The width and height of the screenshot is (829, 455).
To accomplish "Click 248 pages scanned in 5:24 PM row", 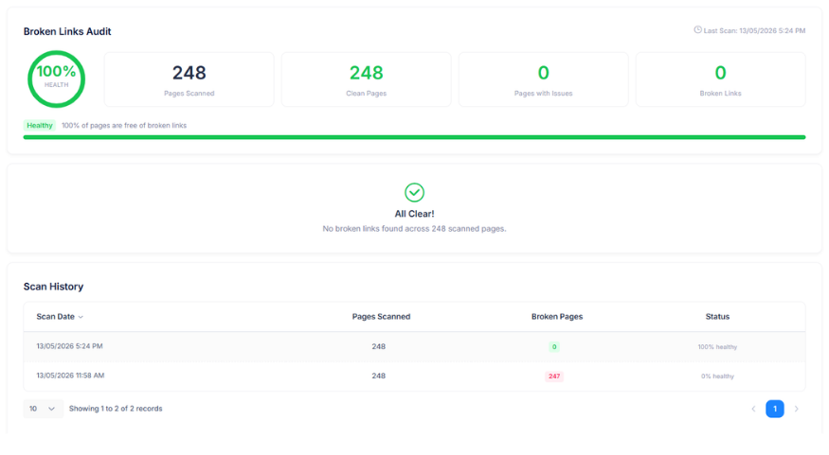I will pos(379,347).
